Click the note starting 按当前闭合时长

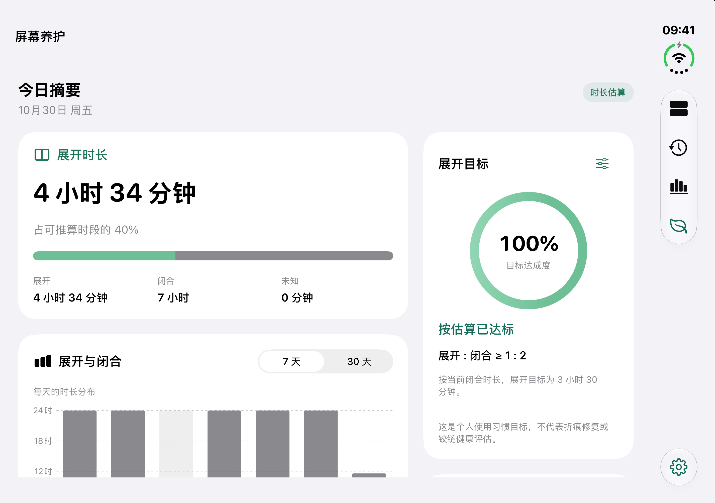pos(518,385)
